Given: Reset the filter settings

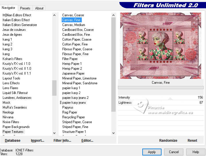Looking at the screenshot, I should (x=192, y=140).
